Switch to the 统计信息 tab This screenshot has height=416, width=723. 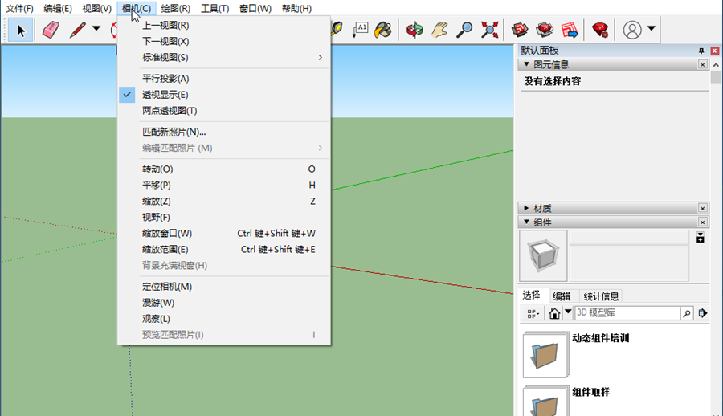pos(601,296)
